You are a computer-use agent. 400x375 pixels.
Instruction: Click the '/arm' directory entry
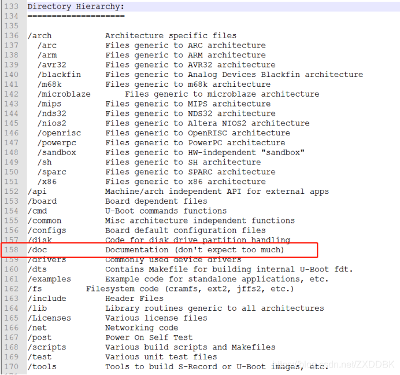[47, 55]
